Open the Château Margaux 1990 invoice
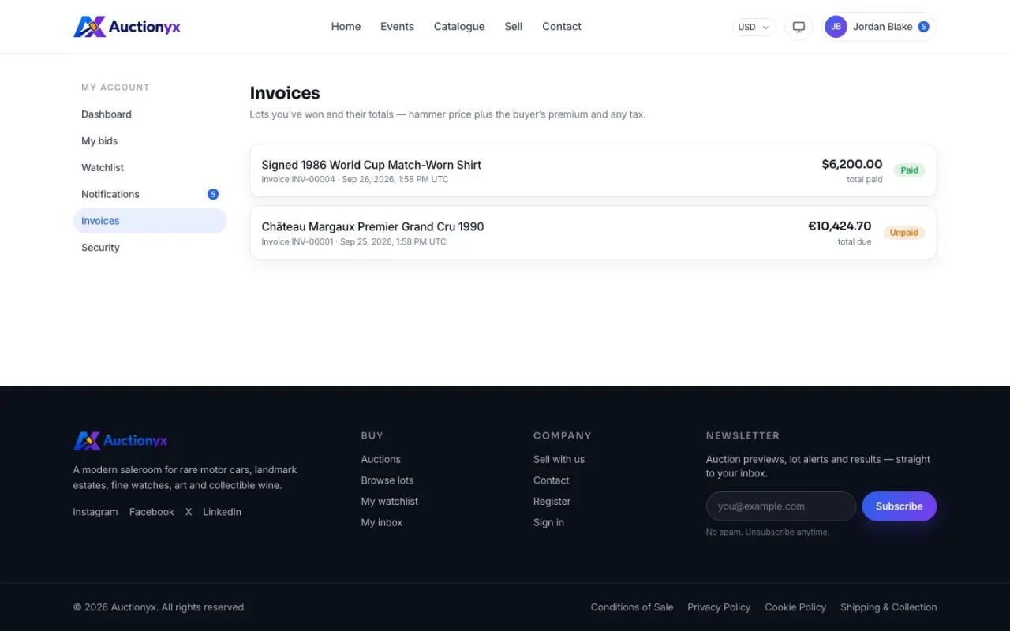 (x=593, y=233)
